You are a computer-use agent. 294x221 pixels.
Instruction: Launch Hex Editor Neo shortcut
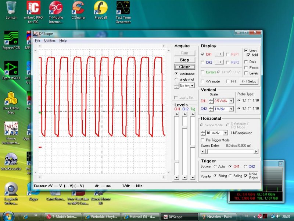coord(11,103)
